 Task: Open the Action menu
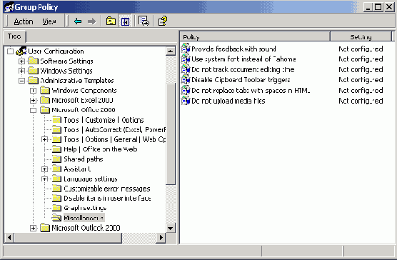(x=24, y=21)
